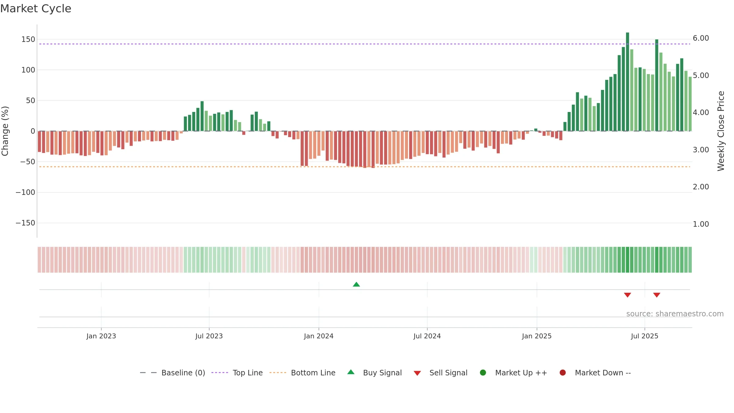Toggle the Bottom Line legend entry
Image resolution: width=734 pixels, height=413 pixels.
coord(302,373)
